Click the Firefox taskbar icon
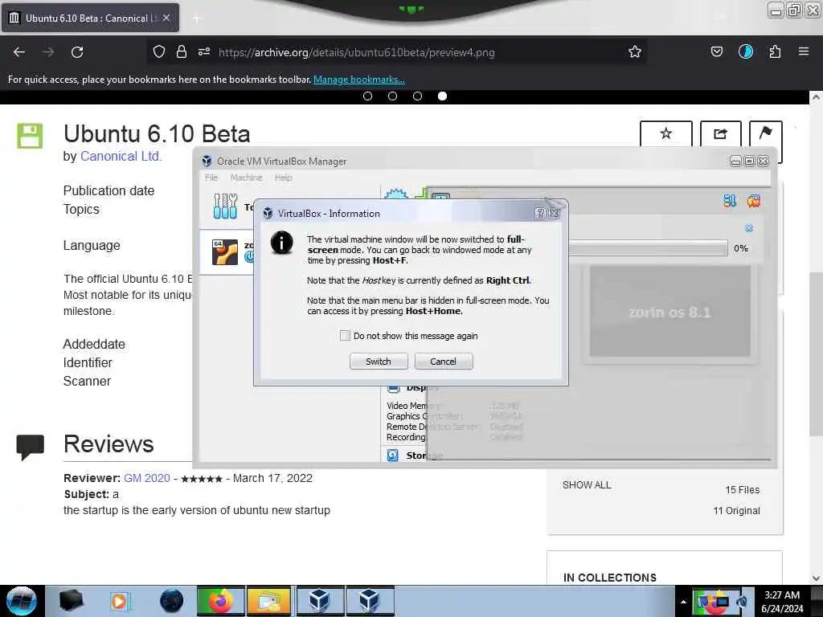This screenshot has width=823, height=617. point(220,601)
